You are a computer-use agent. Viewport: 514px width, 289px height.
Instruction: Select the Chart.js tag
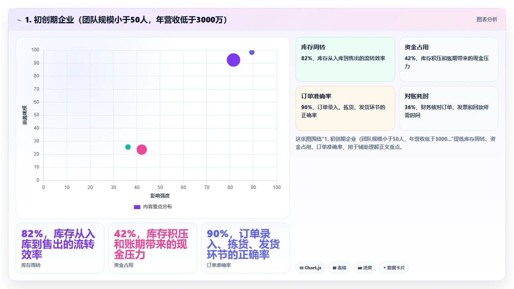tap(310, 268)
